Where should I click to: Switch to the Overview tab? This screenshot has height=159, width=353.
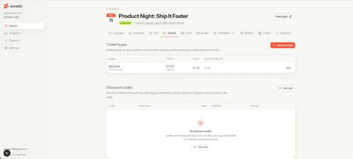pyautogui.click(x=116, y=33)
